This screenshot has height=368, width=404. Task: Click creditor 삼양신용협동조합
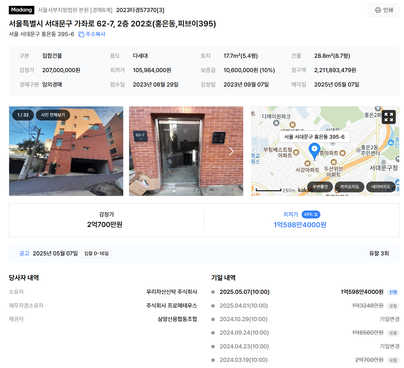tap(178, 319)
